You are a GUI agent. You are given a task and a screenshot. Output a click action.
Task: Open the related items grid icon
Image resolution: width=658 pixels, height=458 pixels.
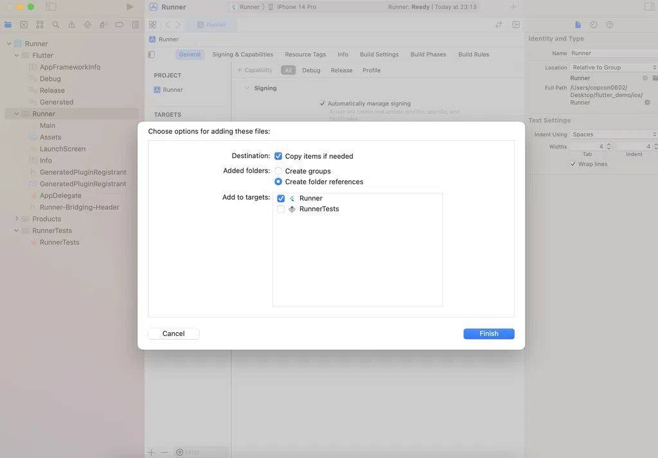coord(153,25)
